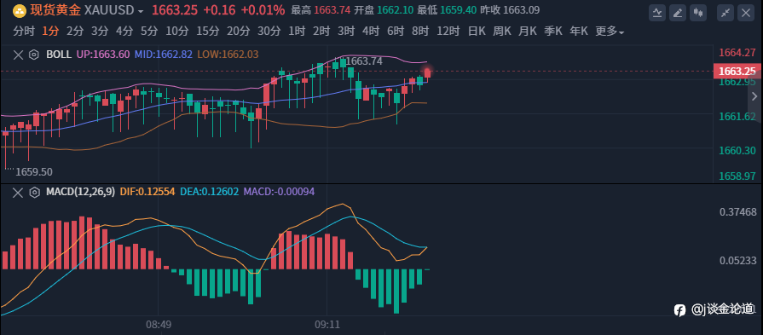Select the 5分 timeframe tab
763x335 pixels.
coord(149,32)
